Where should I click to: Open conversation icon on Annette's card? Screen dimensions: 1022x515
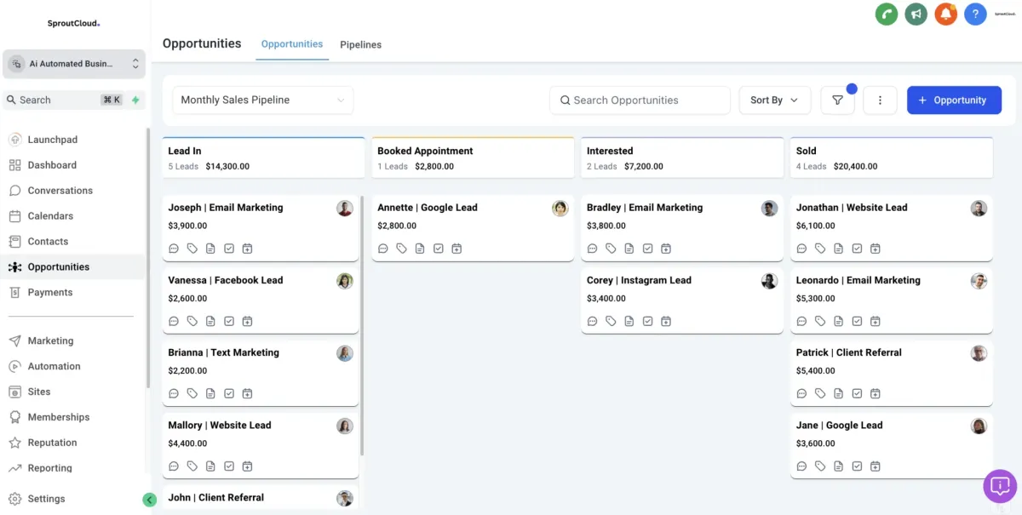[383, 249]
